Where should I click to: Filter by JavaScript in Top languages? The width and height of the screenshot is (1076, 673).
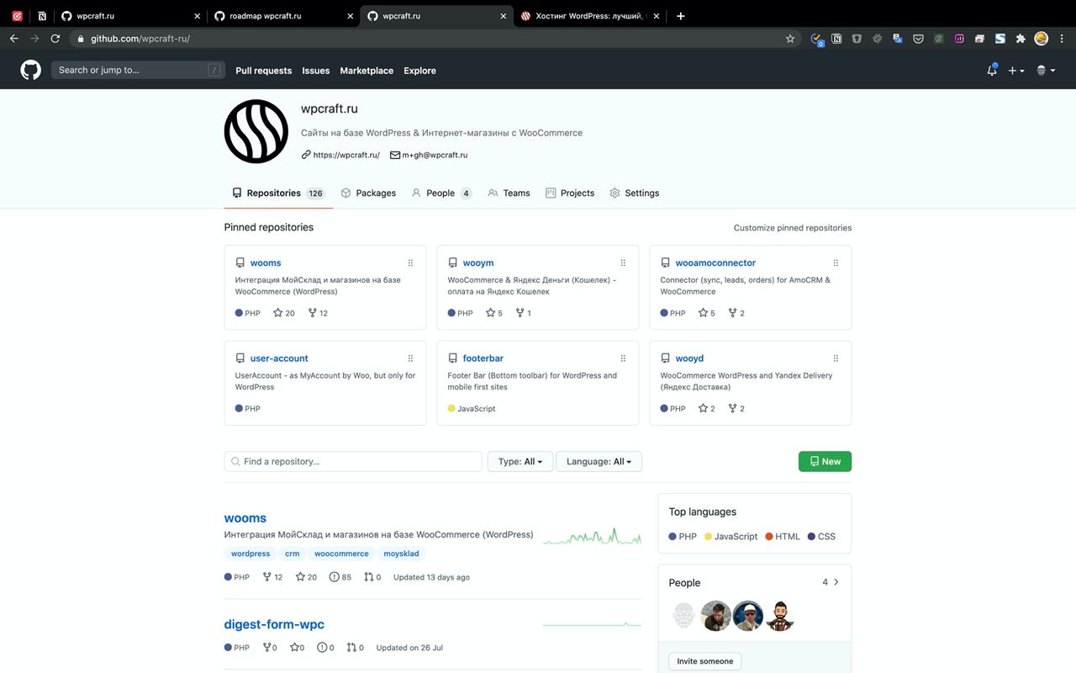tap(731, 537)
